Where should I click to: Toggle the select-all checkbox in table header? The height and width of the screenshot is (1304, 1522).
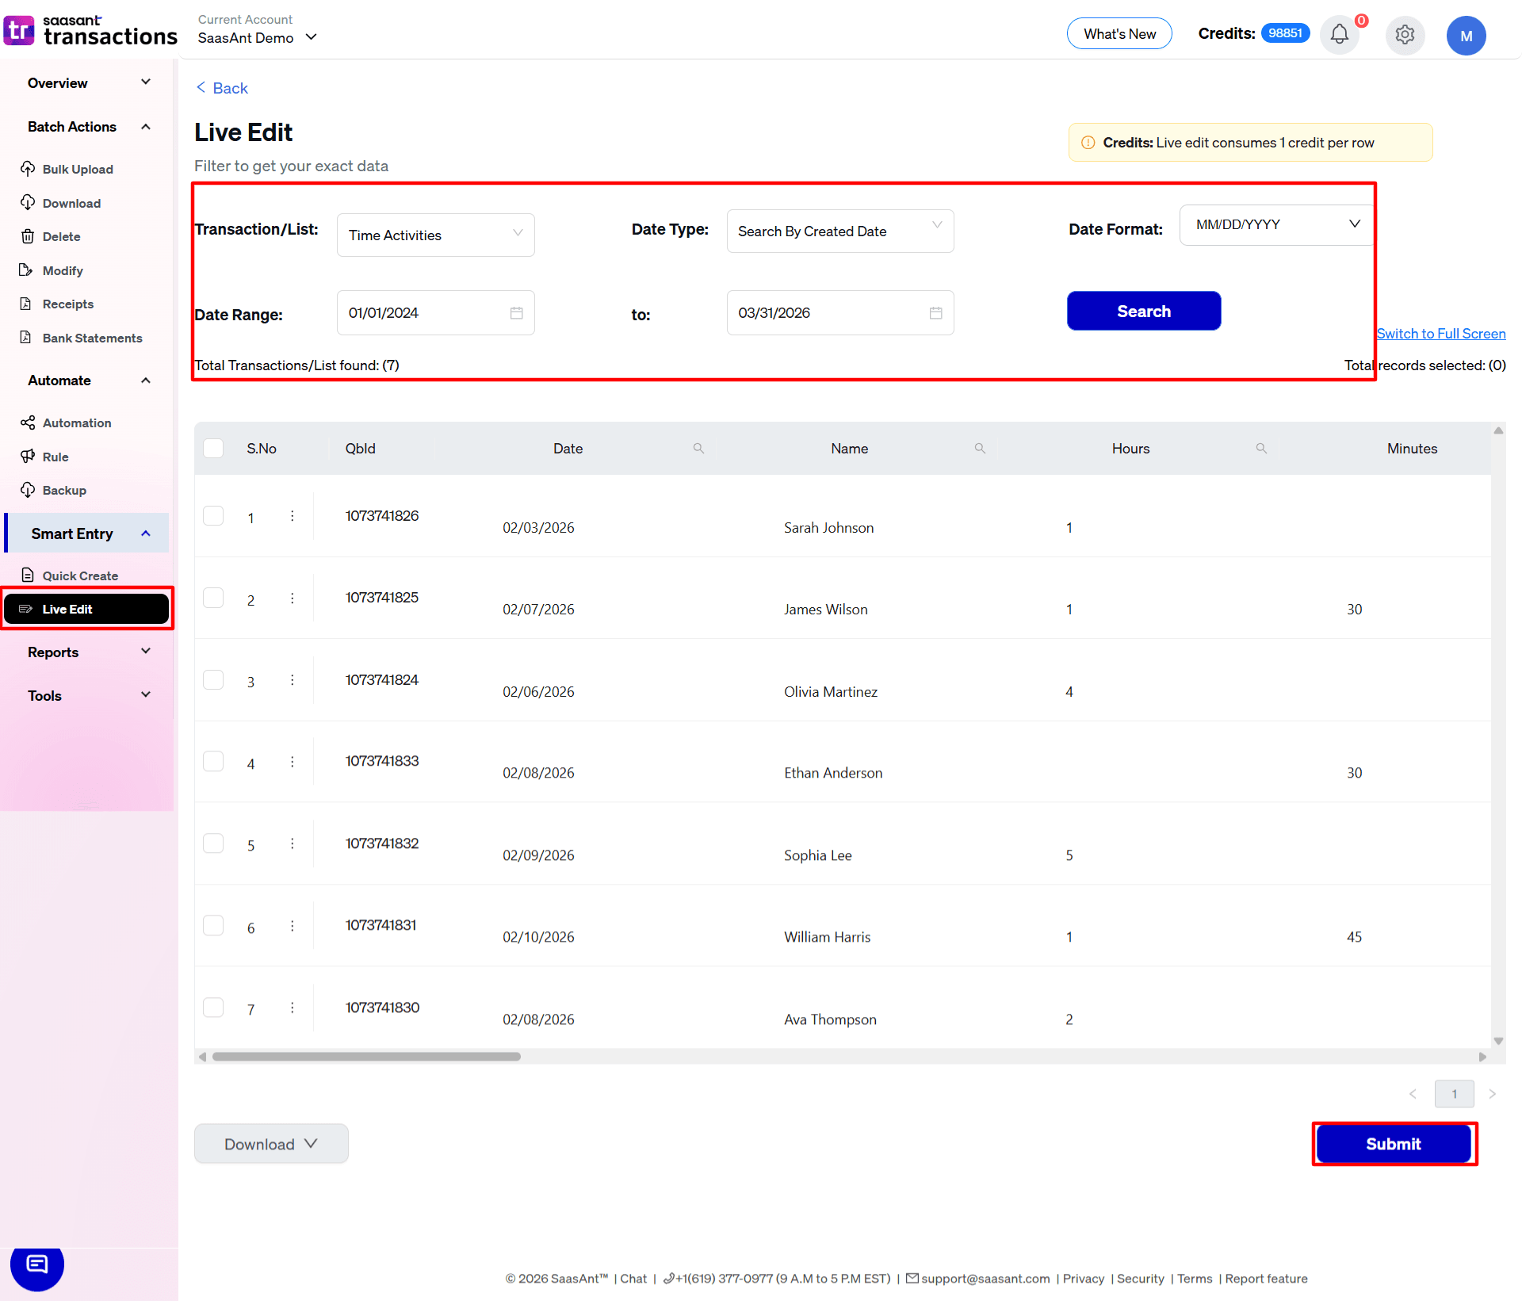pyautogui.click(x=213, y=448)
